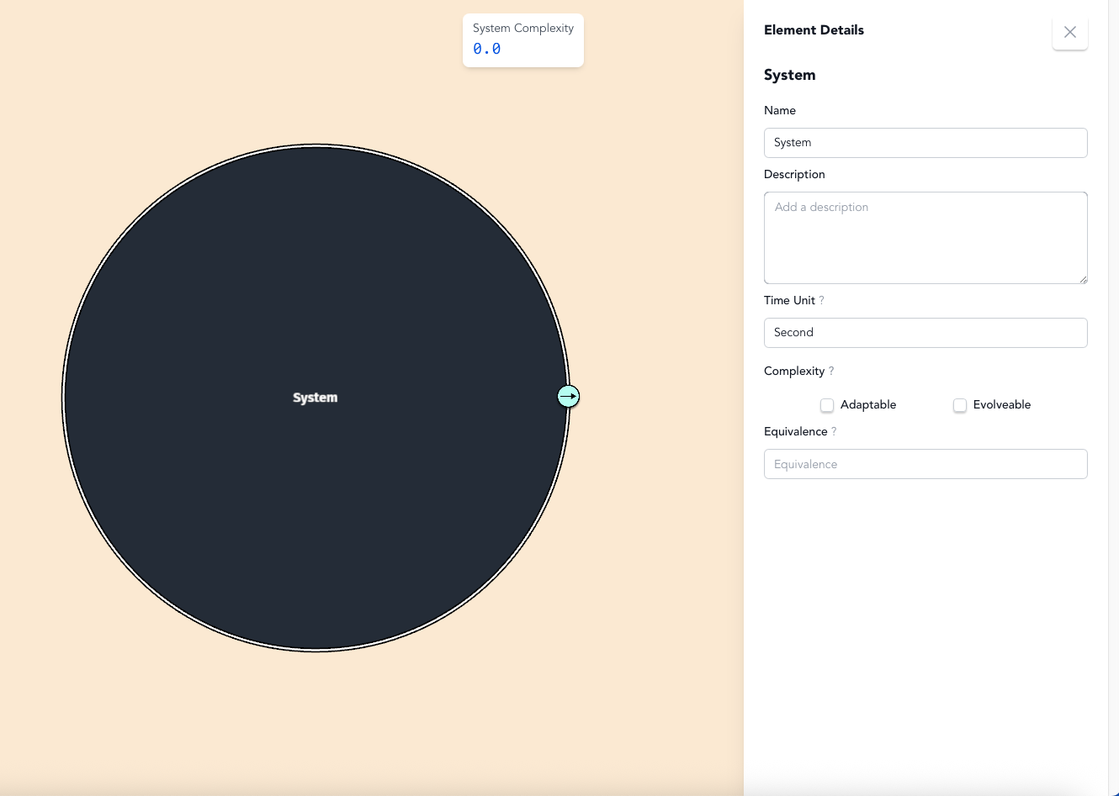This screenshot has width=1119, height=796.
Task: Click the Adaptable label text
Action: point(867,405)
